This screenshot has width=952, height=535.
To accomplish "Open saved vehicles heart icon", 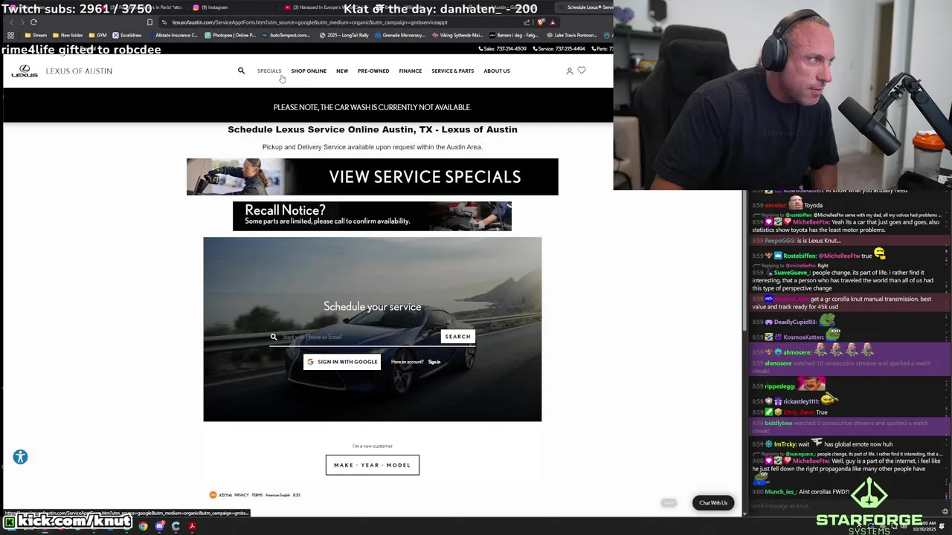I will 582,71.
